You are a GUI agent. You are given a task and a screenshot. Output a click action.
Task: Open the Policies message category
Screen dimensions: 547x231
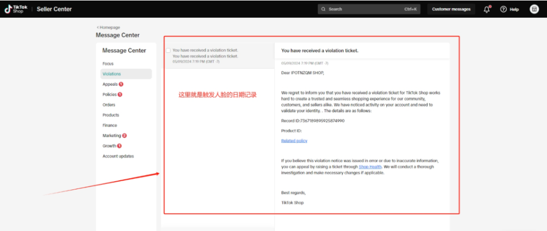(110, 94)
